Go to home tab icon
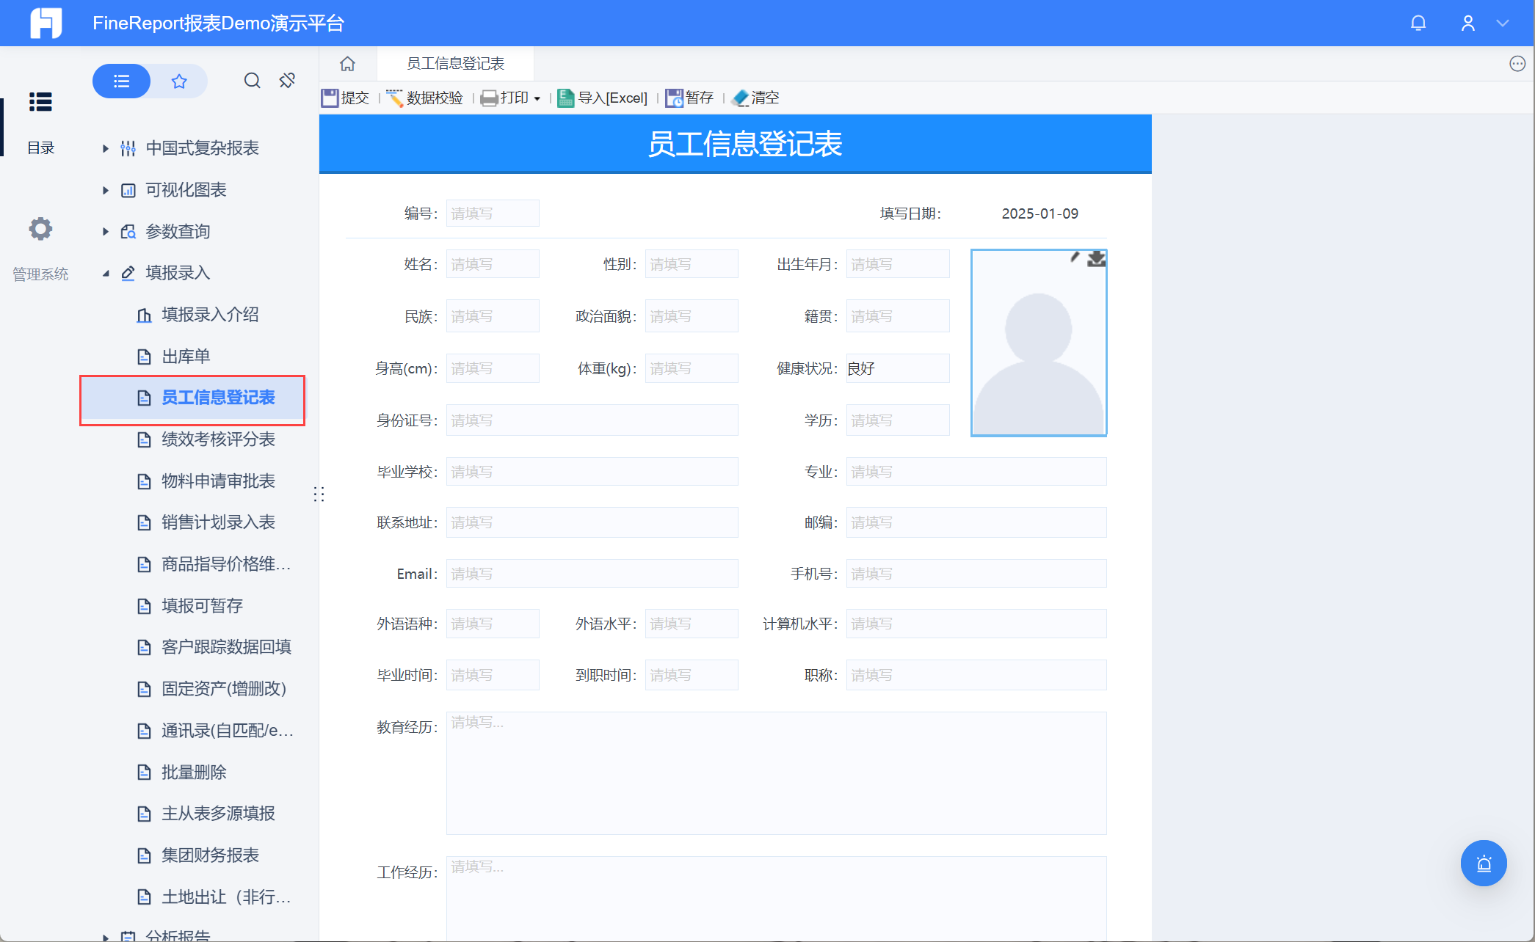 [x=347, y=64]
